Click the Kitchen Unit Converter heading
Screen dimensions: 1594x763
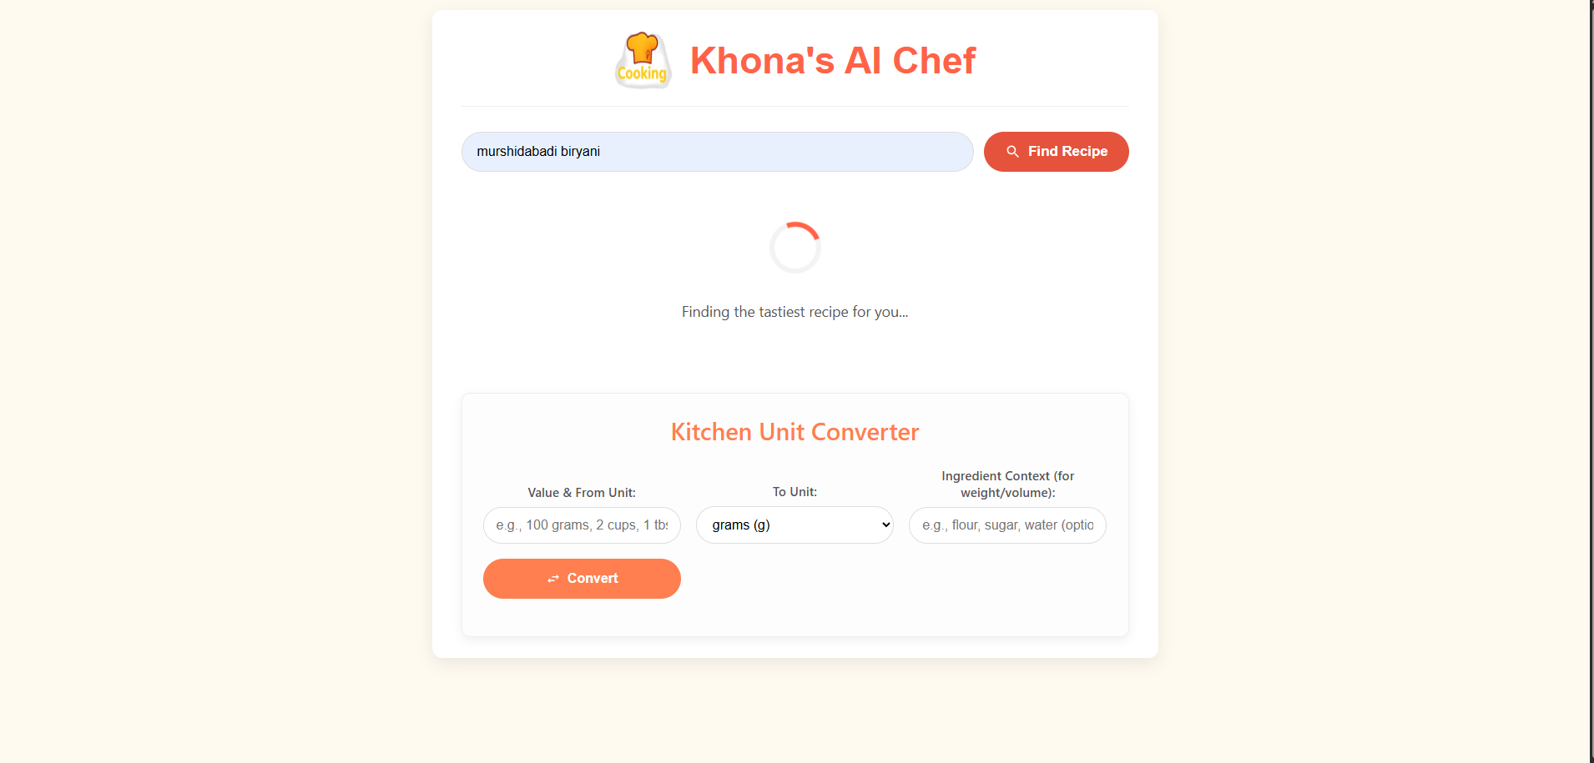click(794, 431)
